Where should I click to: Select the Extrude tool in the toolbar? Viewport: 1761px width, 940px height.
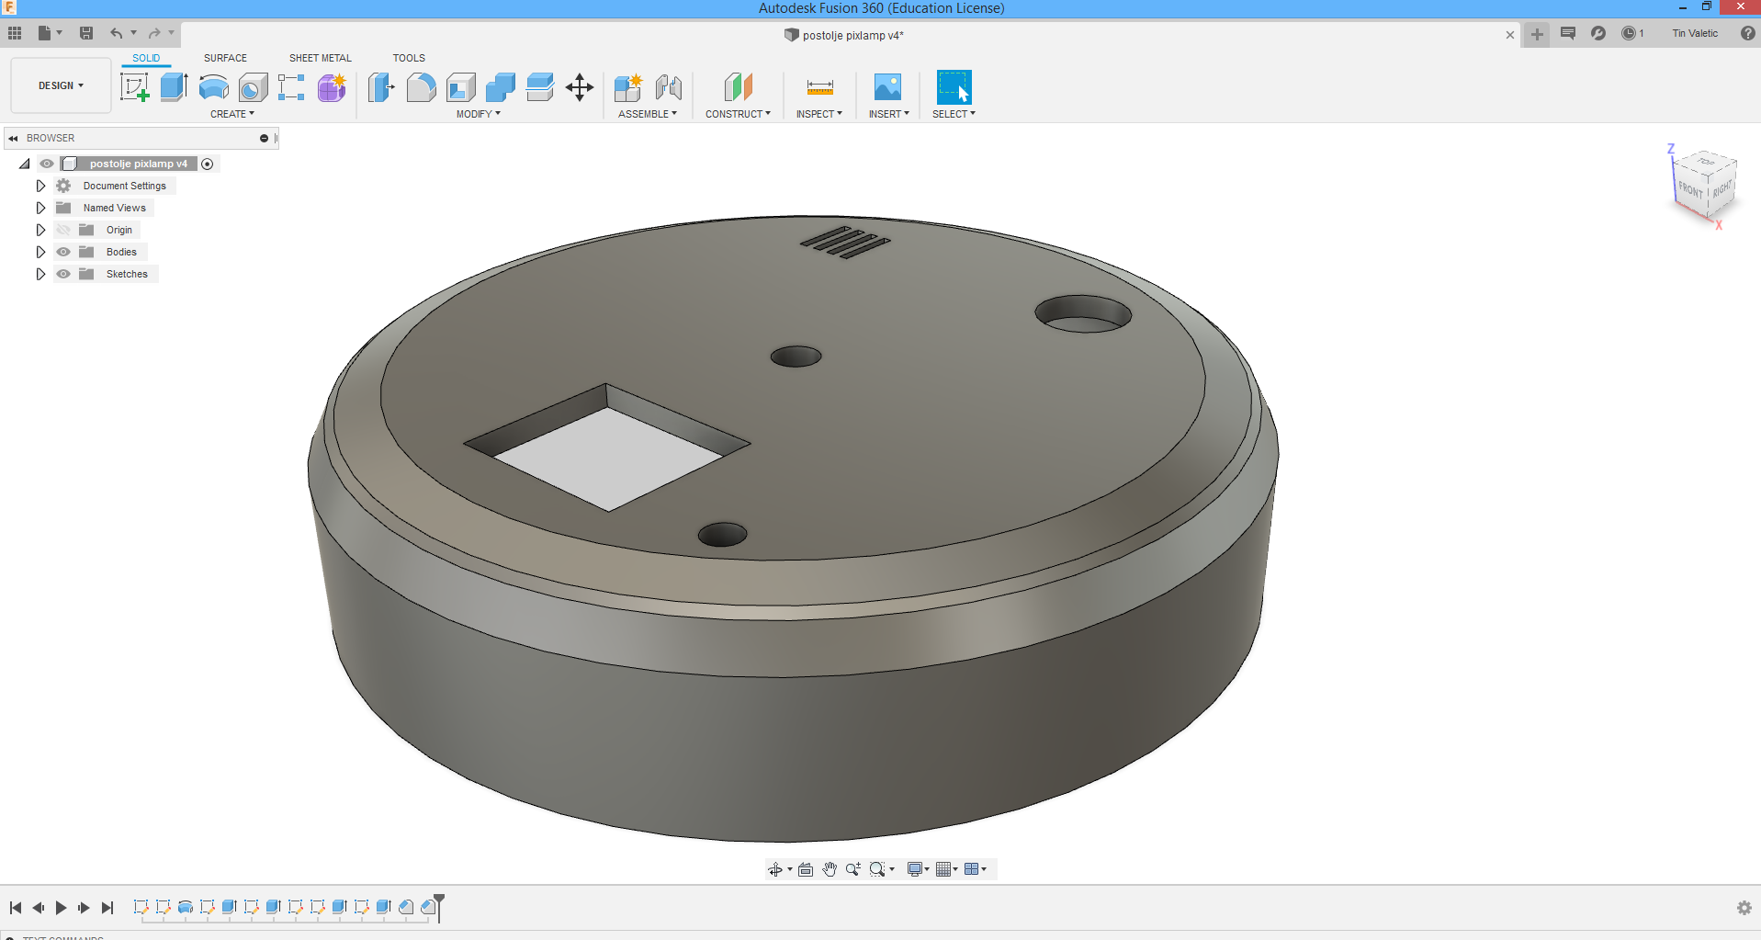click(174, 87)
